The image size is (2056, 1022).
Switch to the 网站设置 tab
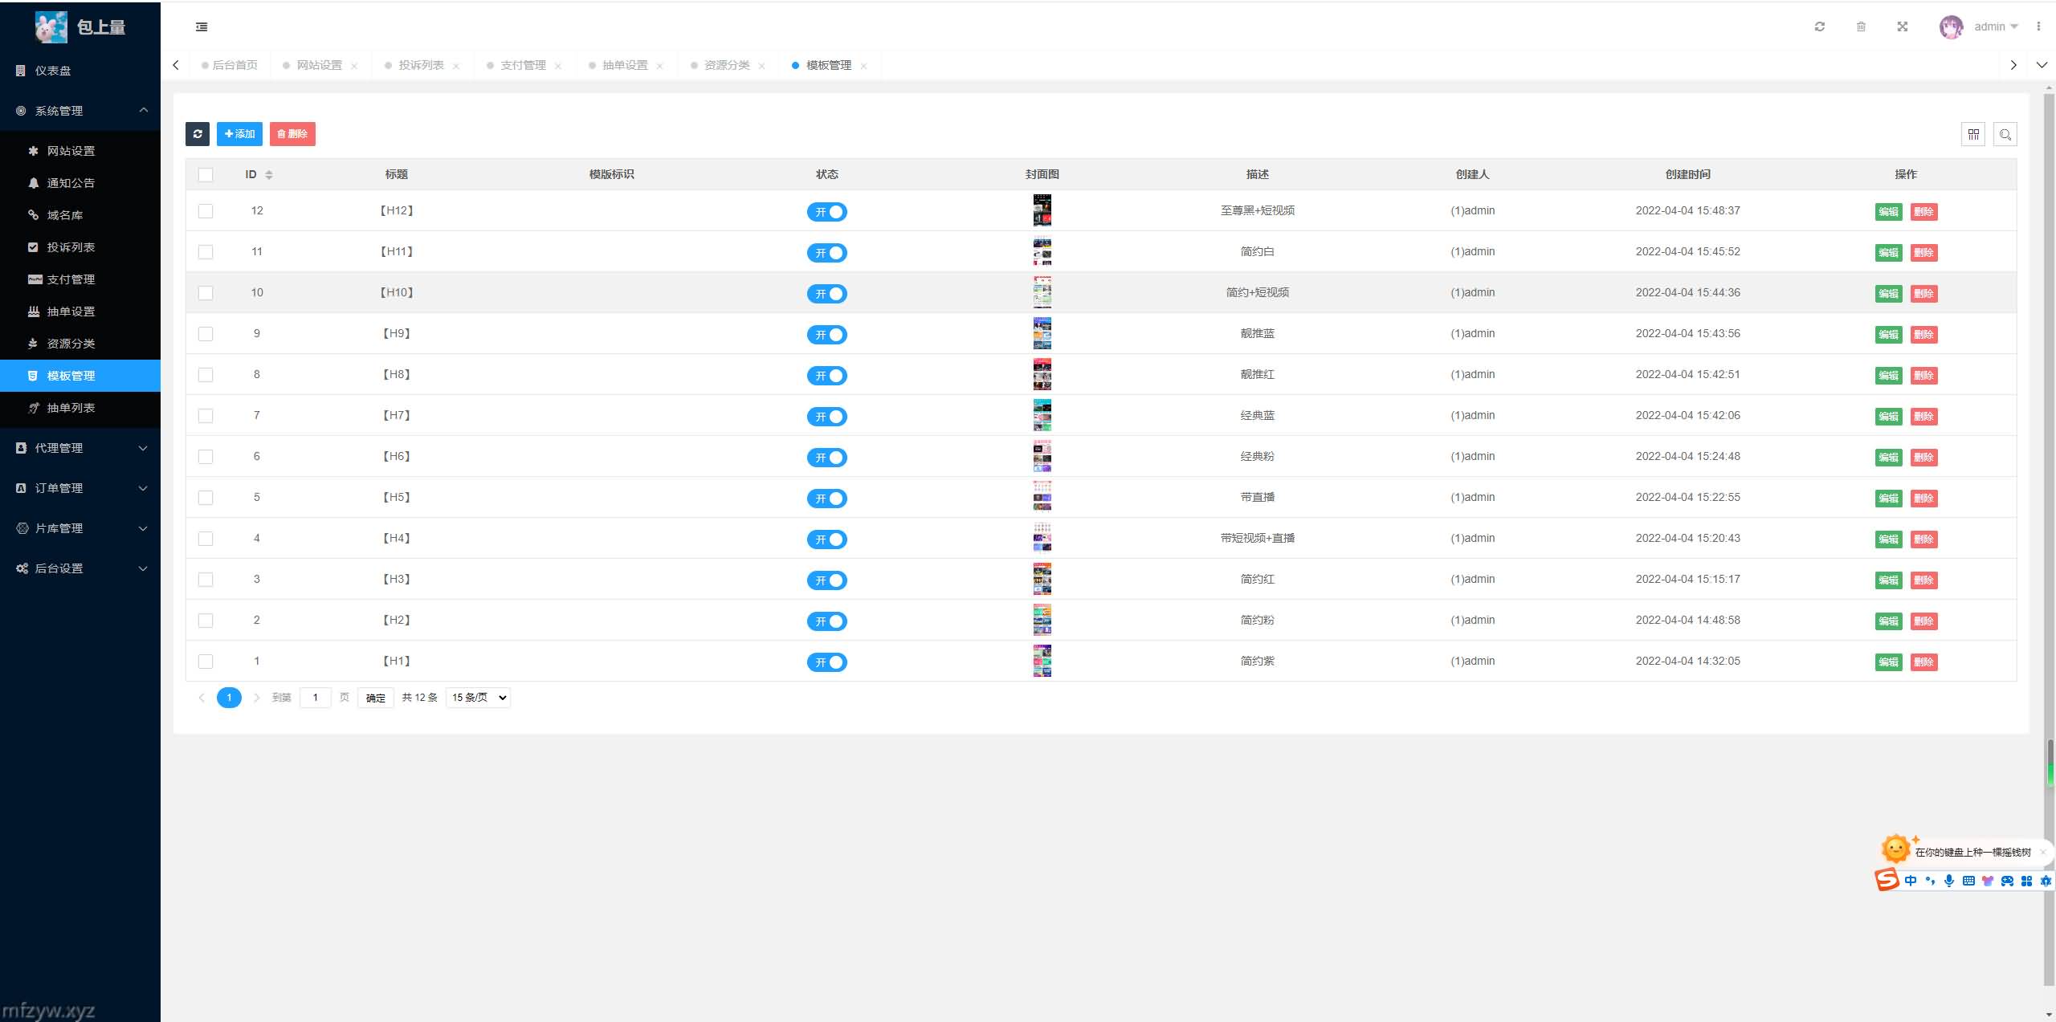click(x=319, y=65)
